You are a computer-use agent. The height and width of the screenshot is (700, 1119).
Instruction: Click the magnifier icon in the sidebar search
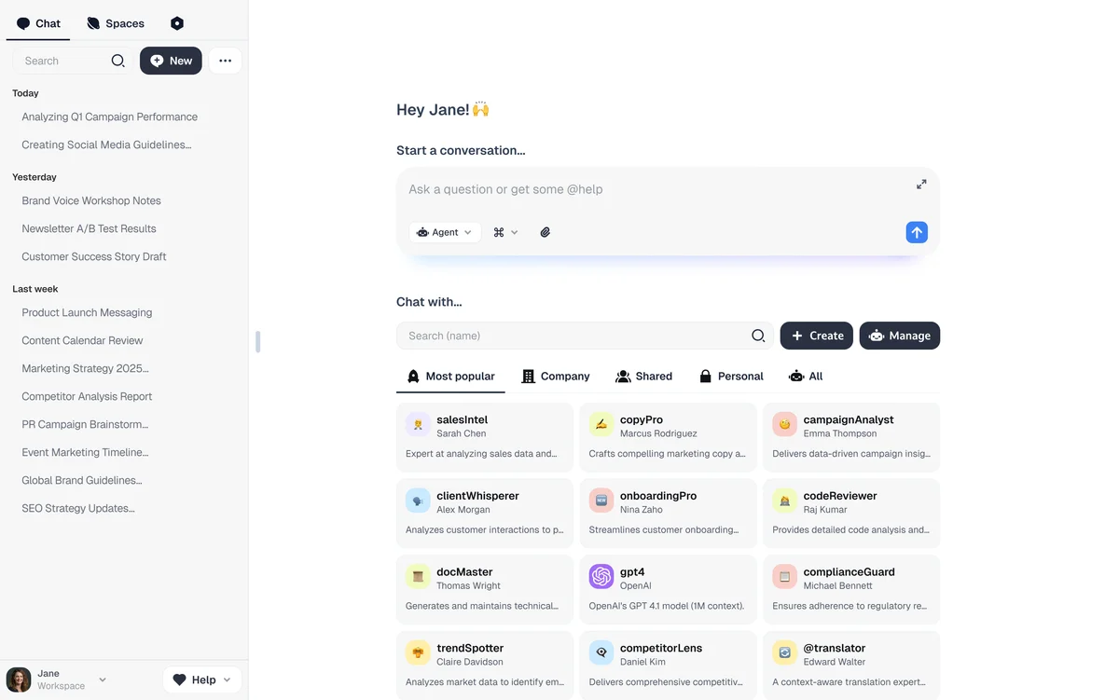point(117,60)
